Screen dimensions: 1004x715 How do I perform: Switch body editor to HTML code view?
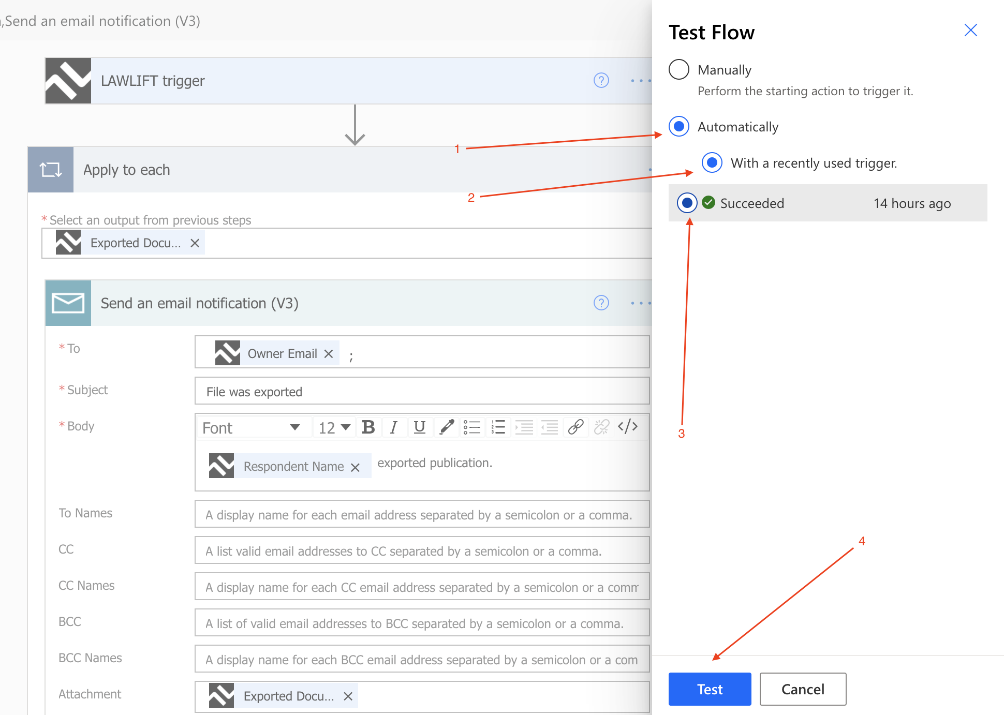628,427
